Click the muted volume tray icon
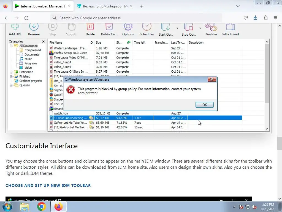This screenshot has width=282, height=212. (254, 207)
